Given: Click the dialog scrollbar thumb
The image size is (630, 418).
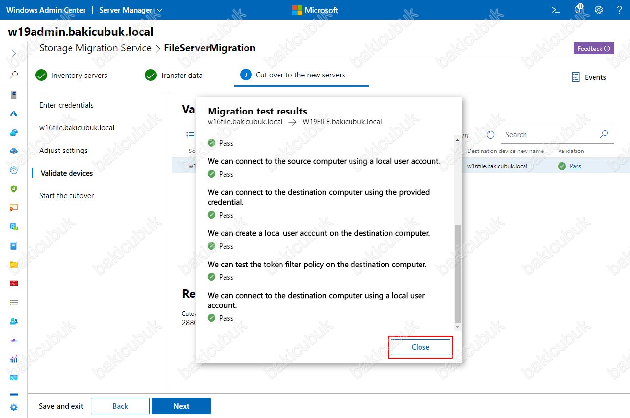Looking at the screenshot, I should click(x=457, y=273).
